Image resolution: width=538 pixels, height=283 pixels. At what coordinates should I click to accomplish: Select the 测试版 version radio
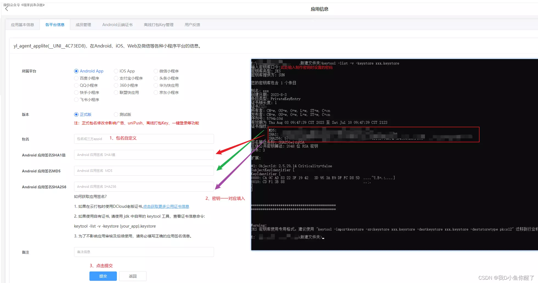pos(116,114)
